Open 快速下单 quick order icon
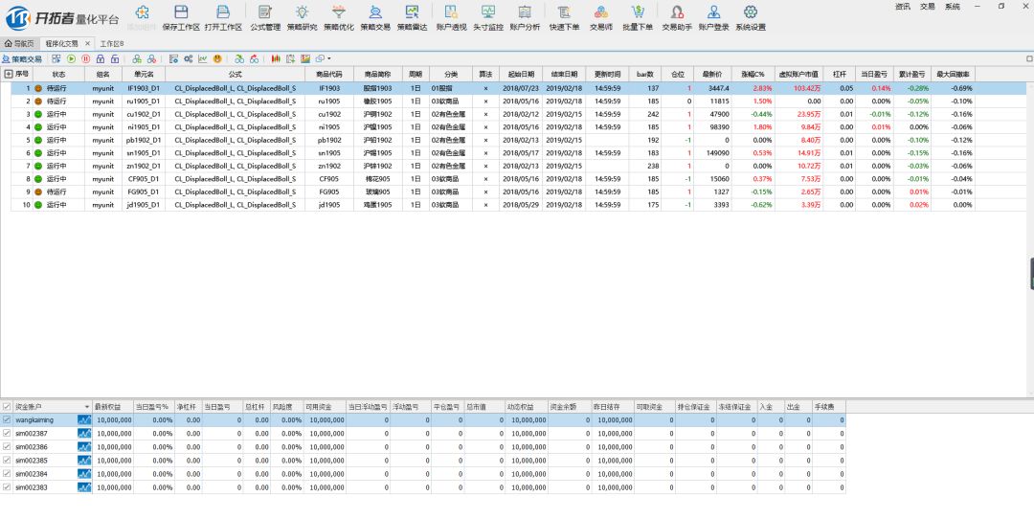This screenshot has height=519, width=1034. click(564, 11)
